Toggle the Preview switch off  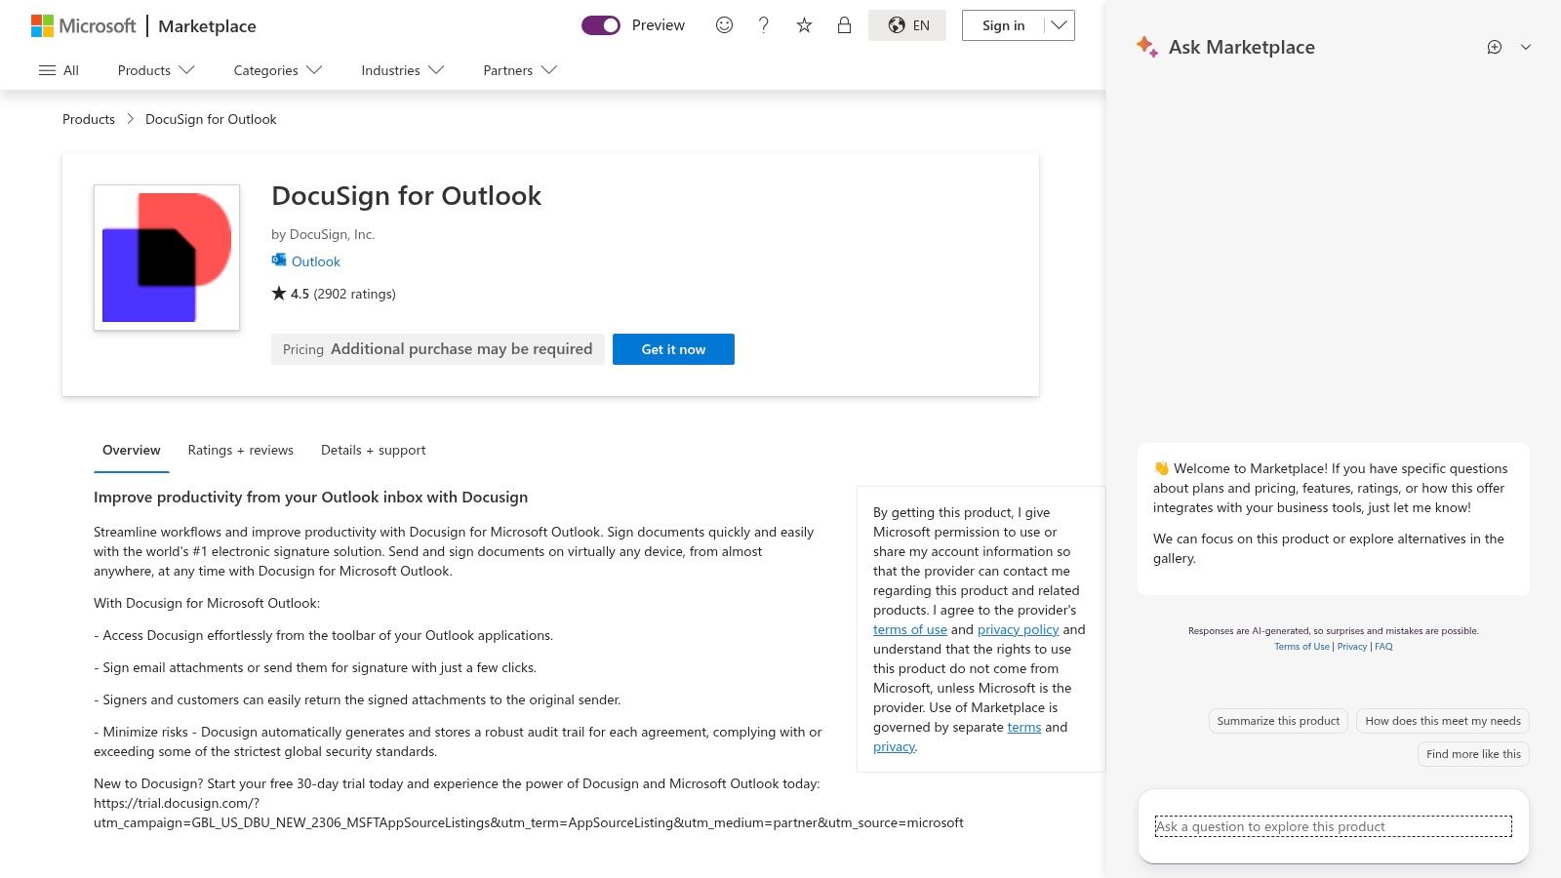click(x=601, y=25)
